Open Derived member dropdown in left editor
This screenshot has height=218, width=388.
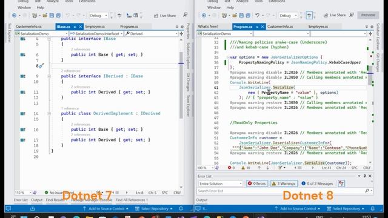(x=151, y=34)
